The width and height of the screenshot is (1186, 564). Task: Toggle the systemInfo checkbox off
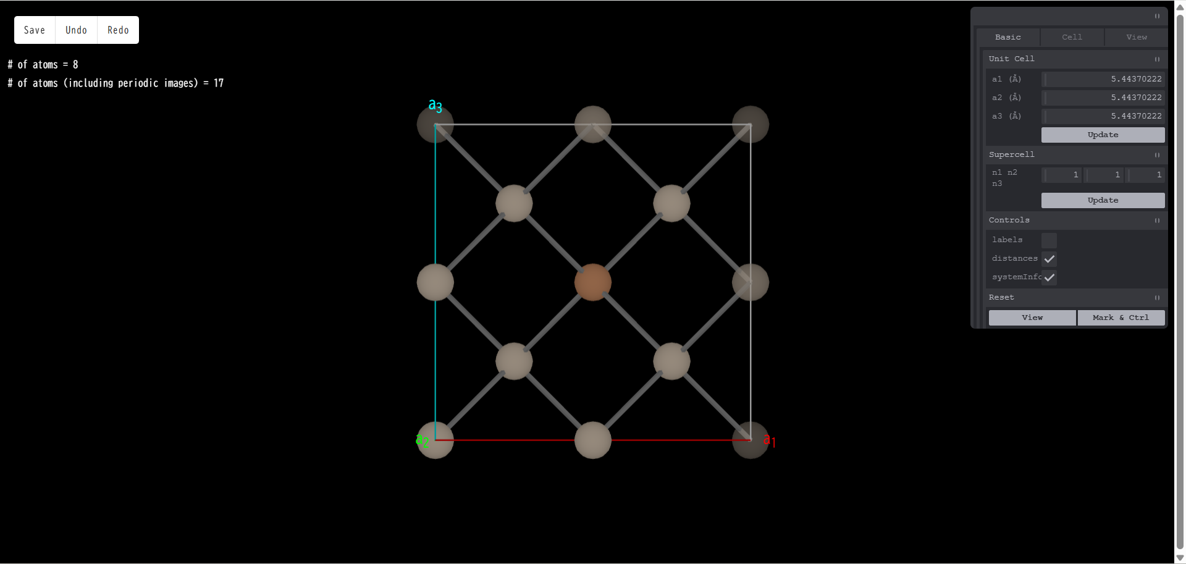coord(1048,277)
